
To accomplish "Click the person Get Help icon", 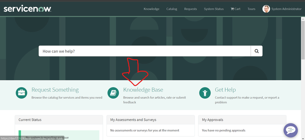I will click(x=205, y=93).
